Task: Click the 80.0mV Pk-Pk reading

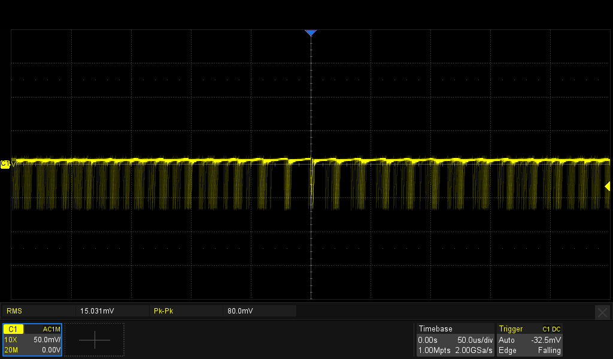Action: pos(240,311)
